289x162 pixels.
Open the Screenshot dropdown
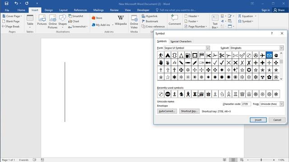pos(78,27)
